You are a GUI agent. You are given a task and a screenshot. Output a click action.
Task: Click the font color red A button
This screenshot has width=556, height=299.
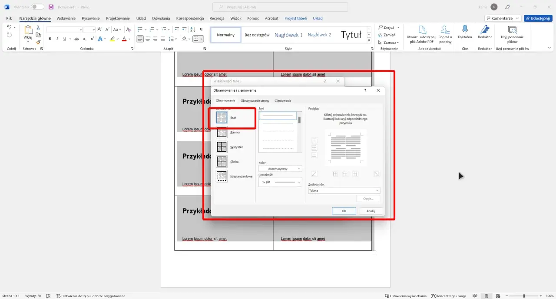click(124, 39)
